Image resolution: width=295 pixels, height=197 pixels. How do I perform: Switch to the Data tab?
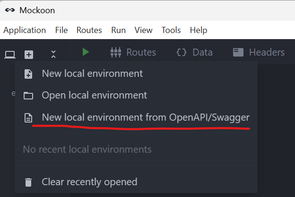[194, 52]
